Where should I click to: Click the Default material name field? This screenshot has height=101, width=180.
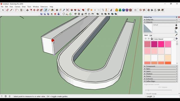click(163, 25)
